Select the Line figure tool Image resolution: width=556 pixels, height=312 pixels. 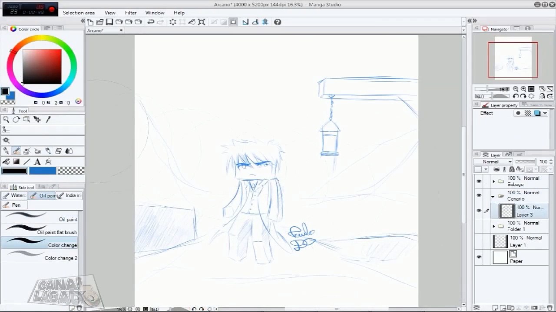(27, 162)
